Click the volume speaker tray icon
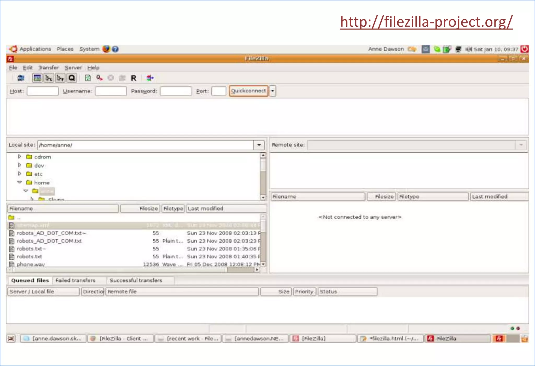This screenshot has width=535, height=366. point(469,49)
